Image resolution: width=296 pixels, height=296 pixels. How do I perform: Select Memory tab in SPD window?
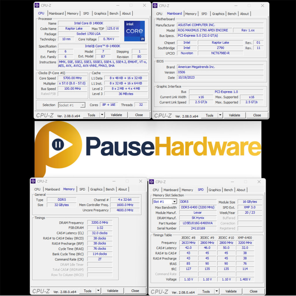click(x=187, y=190)
